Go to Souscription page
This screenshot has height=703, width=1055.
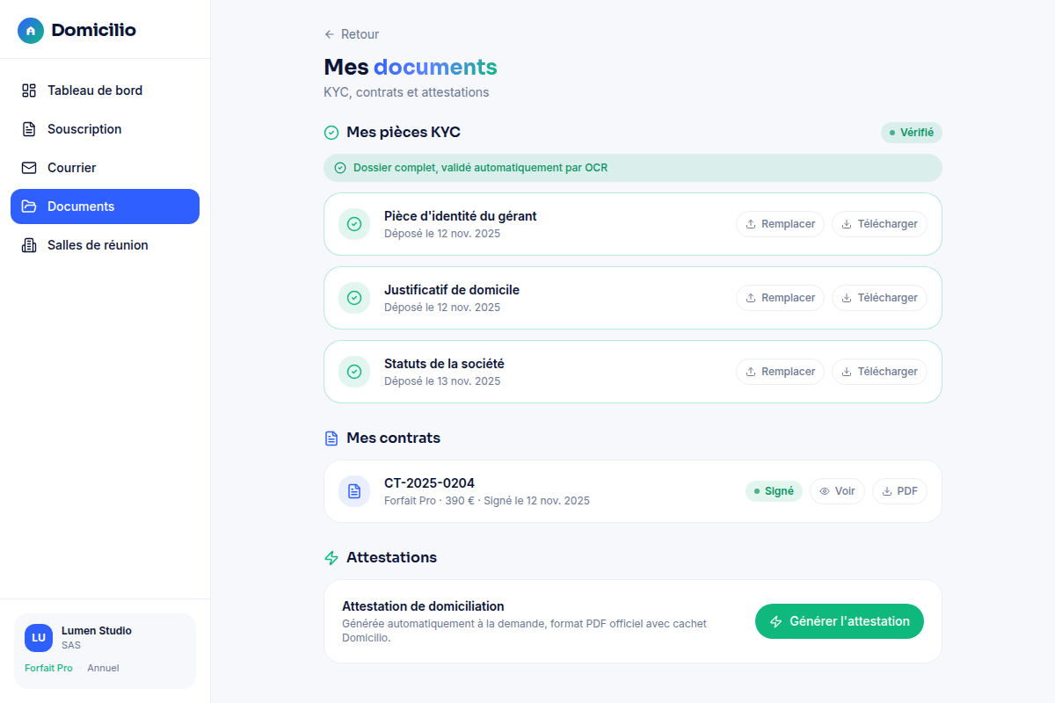[x=105, y=129]
